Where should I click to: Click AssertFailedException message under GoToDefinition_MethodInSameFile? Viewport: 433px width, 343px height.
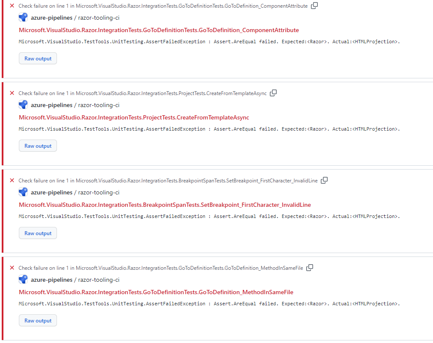[209, 303]
